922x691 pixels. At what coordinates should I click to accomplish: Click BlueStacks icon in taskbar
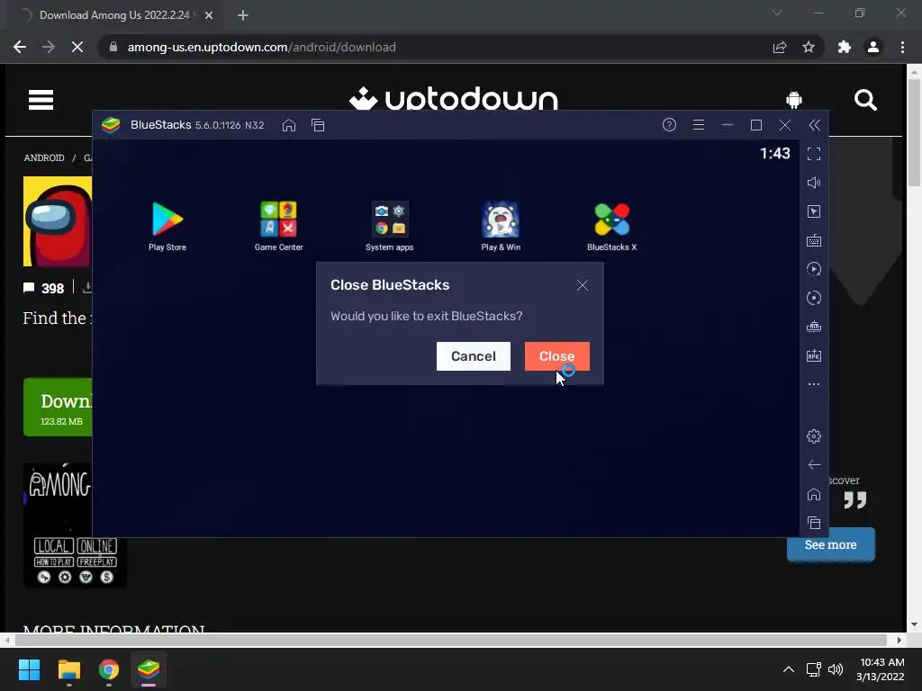coord(149,669)
